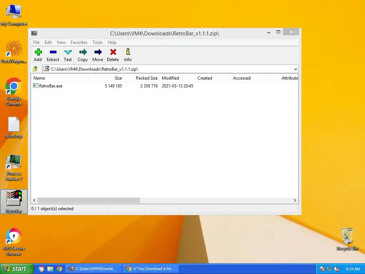Sort by the Accessed column header
This screenshot has height=274, width=365.
point(248,78)
